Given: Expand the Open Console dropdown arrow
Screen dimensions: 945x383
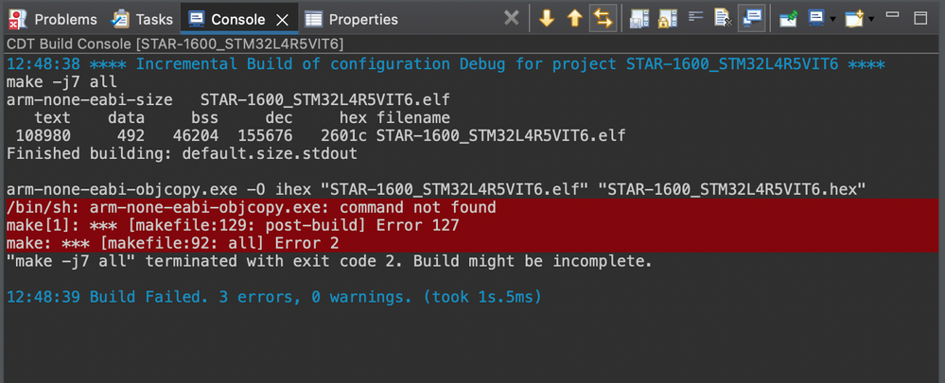Looking at the screenshot, I should (871, 19).
